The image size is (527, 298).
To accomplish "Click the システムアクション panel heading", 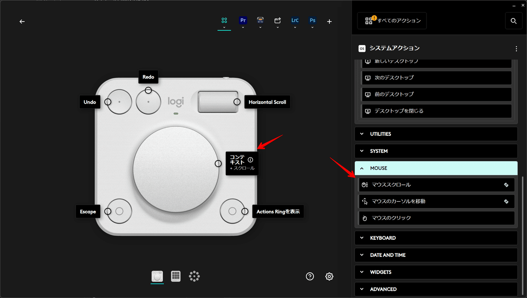I will [394, 48].
